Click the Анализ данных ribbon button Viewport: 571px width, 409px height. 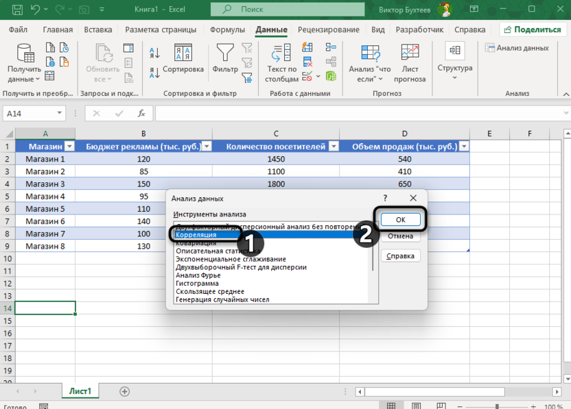(517, 48)
